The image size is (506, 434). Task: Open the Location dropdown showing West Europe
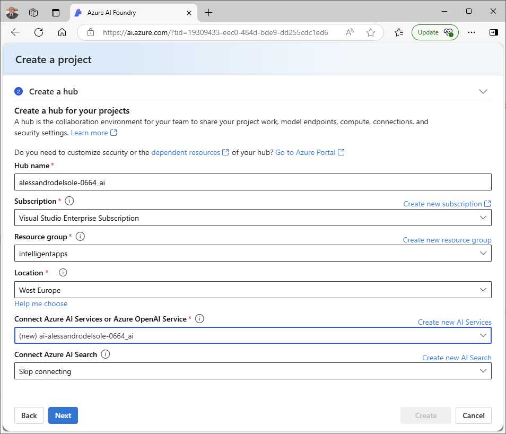pyautogui.click(x=252, y=290)
